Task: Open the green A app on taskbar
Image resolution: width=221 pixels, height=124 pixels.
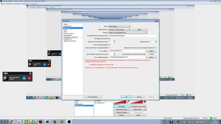Action: coord(26,122)
